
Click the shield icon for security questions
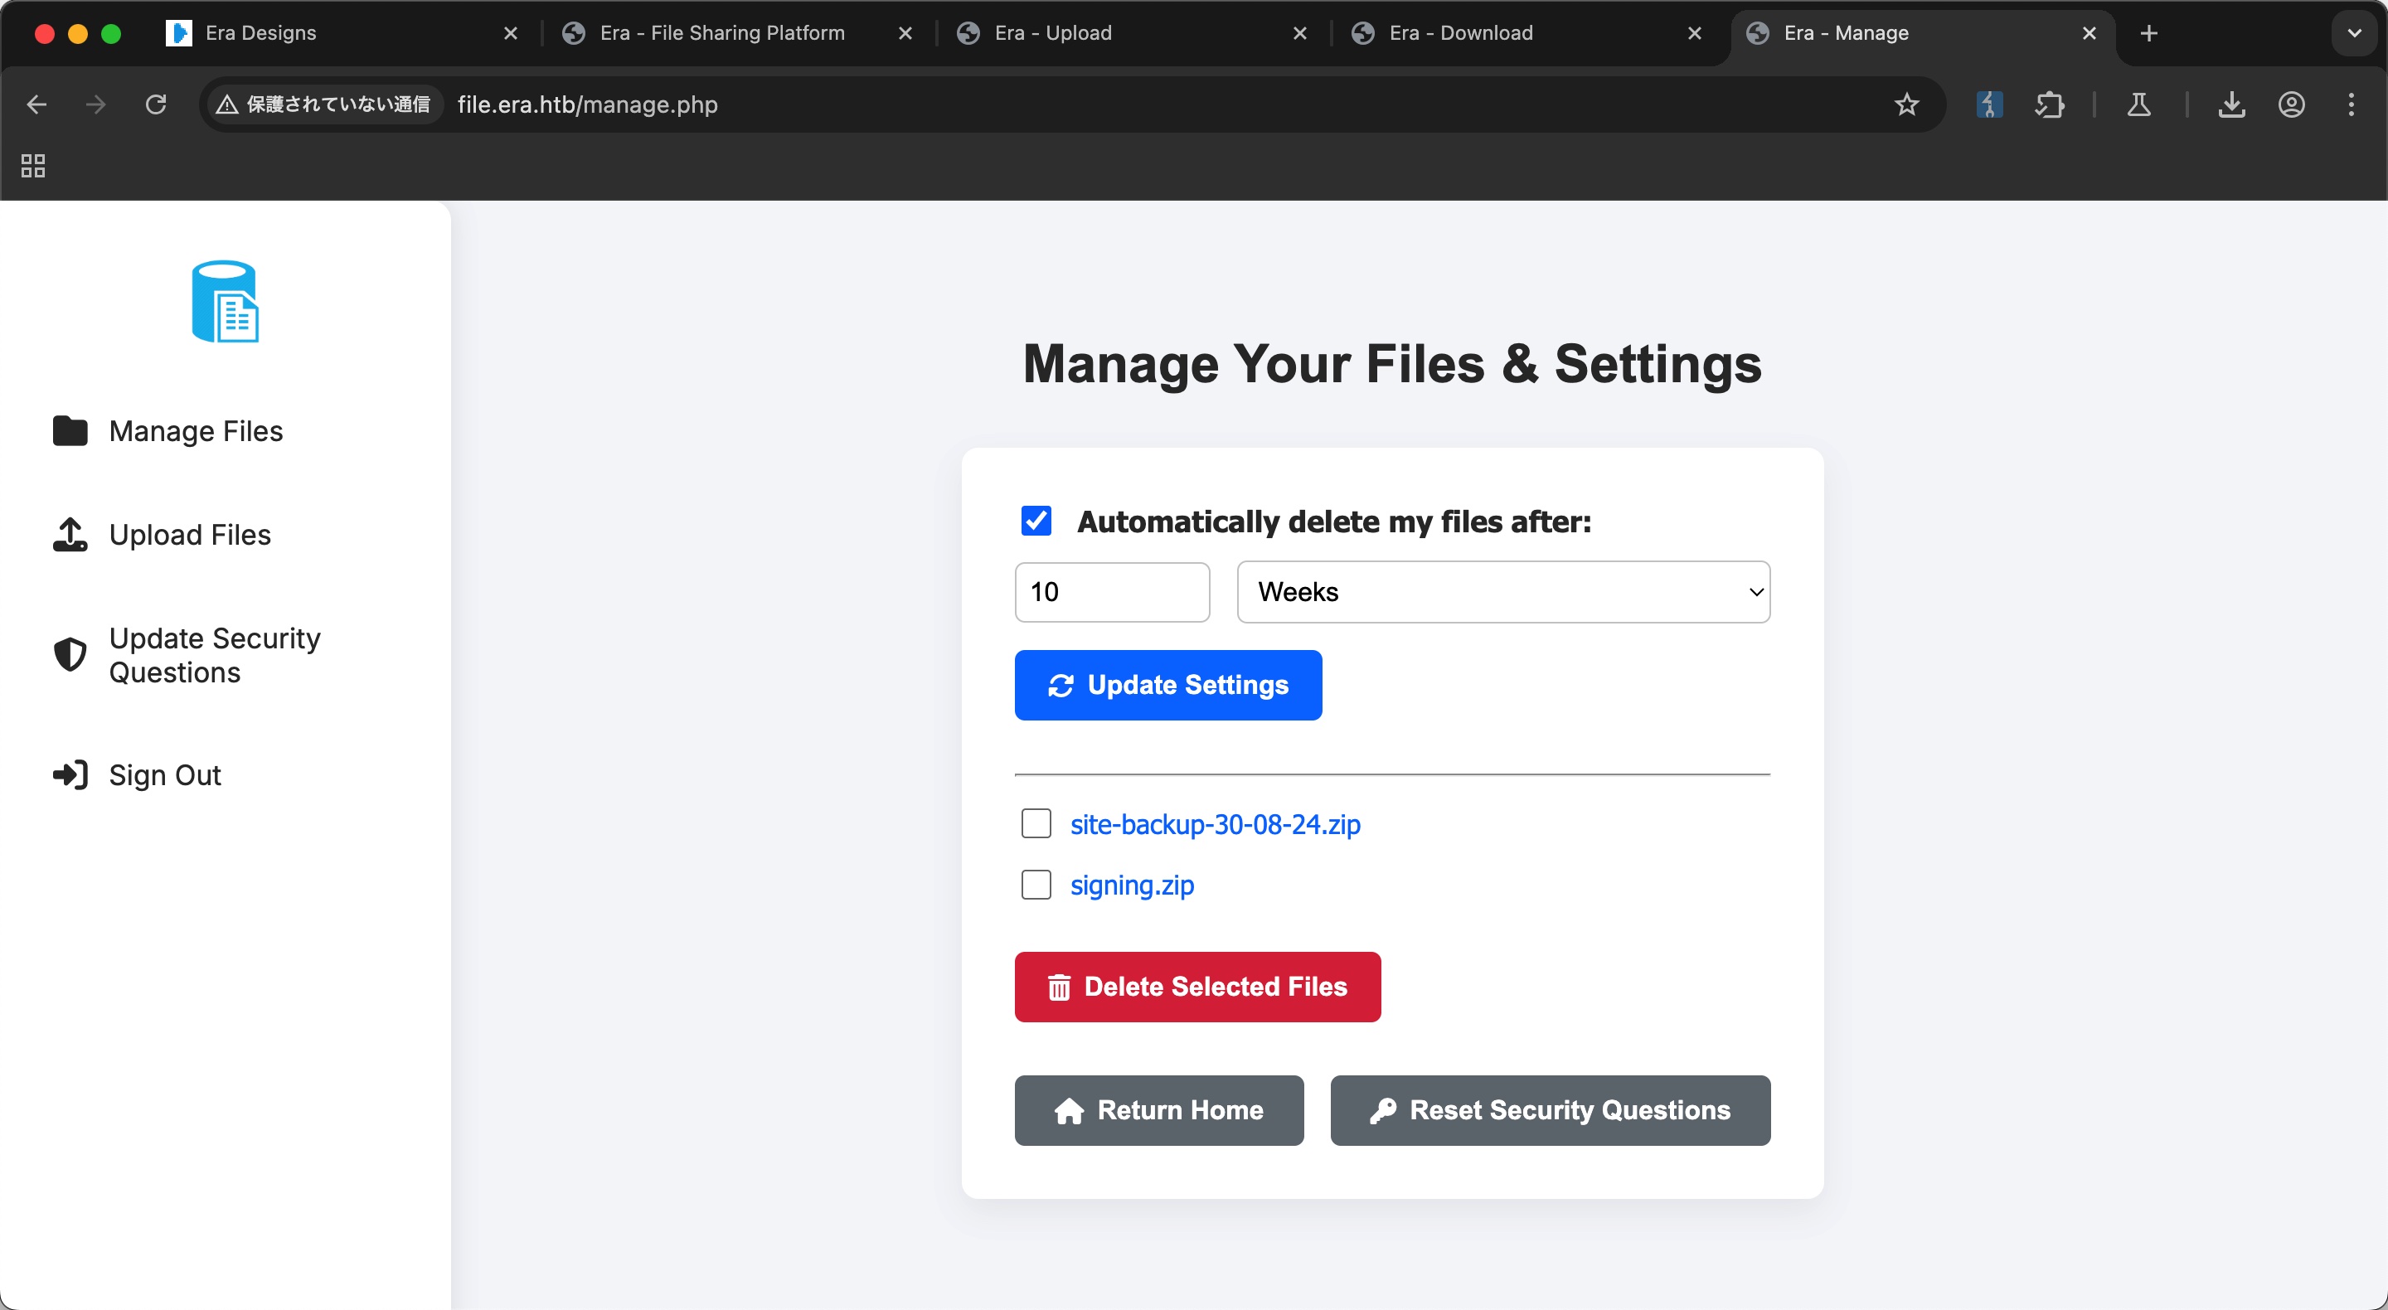70,654
